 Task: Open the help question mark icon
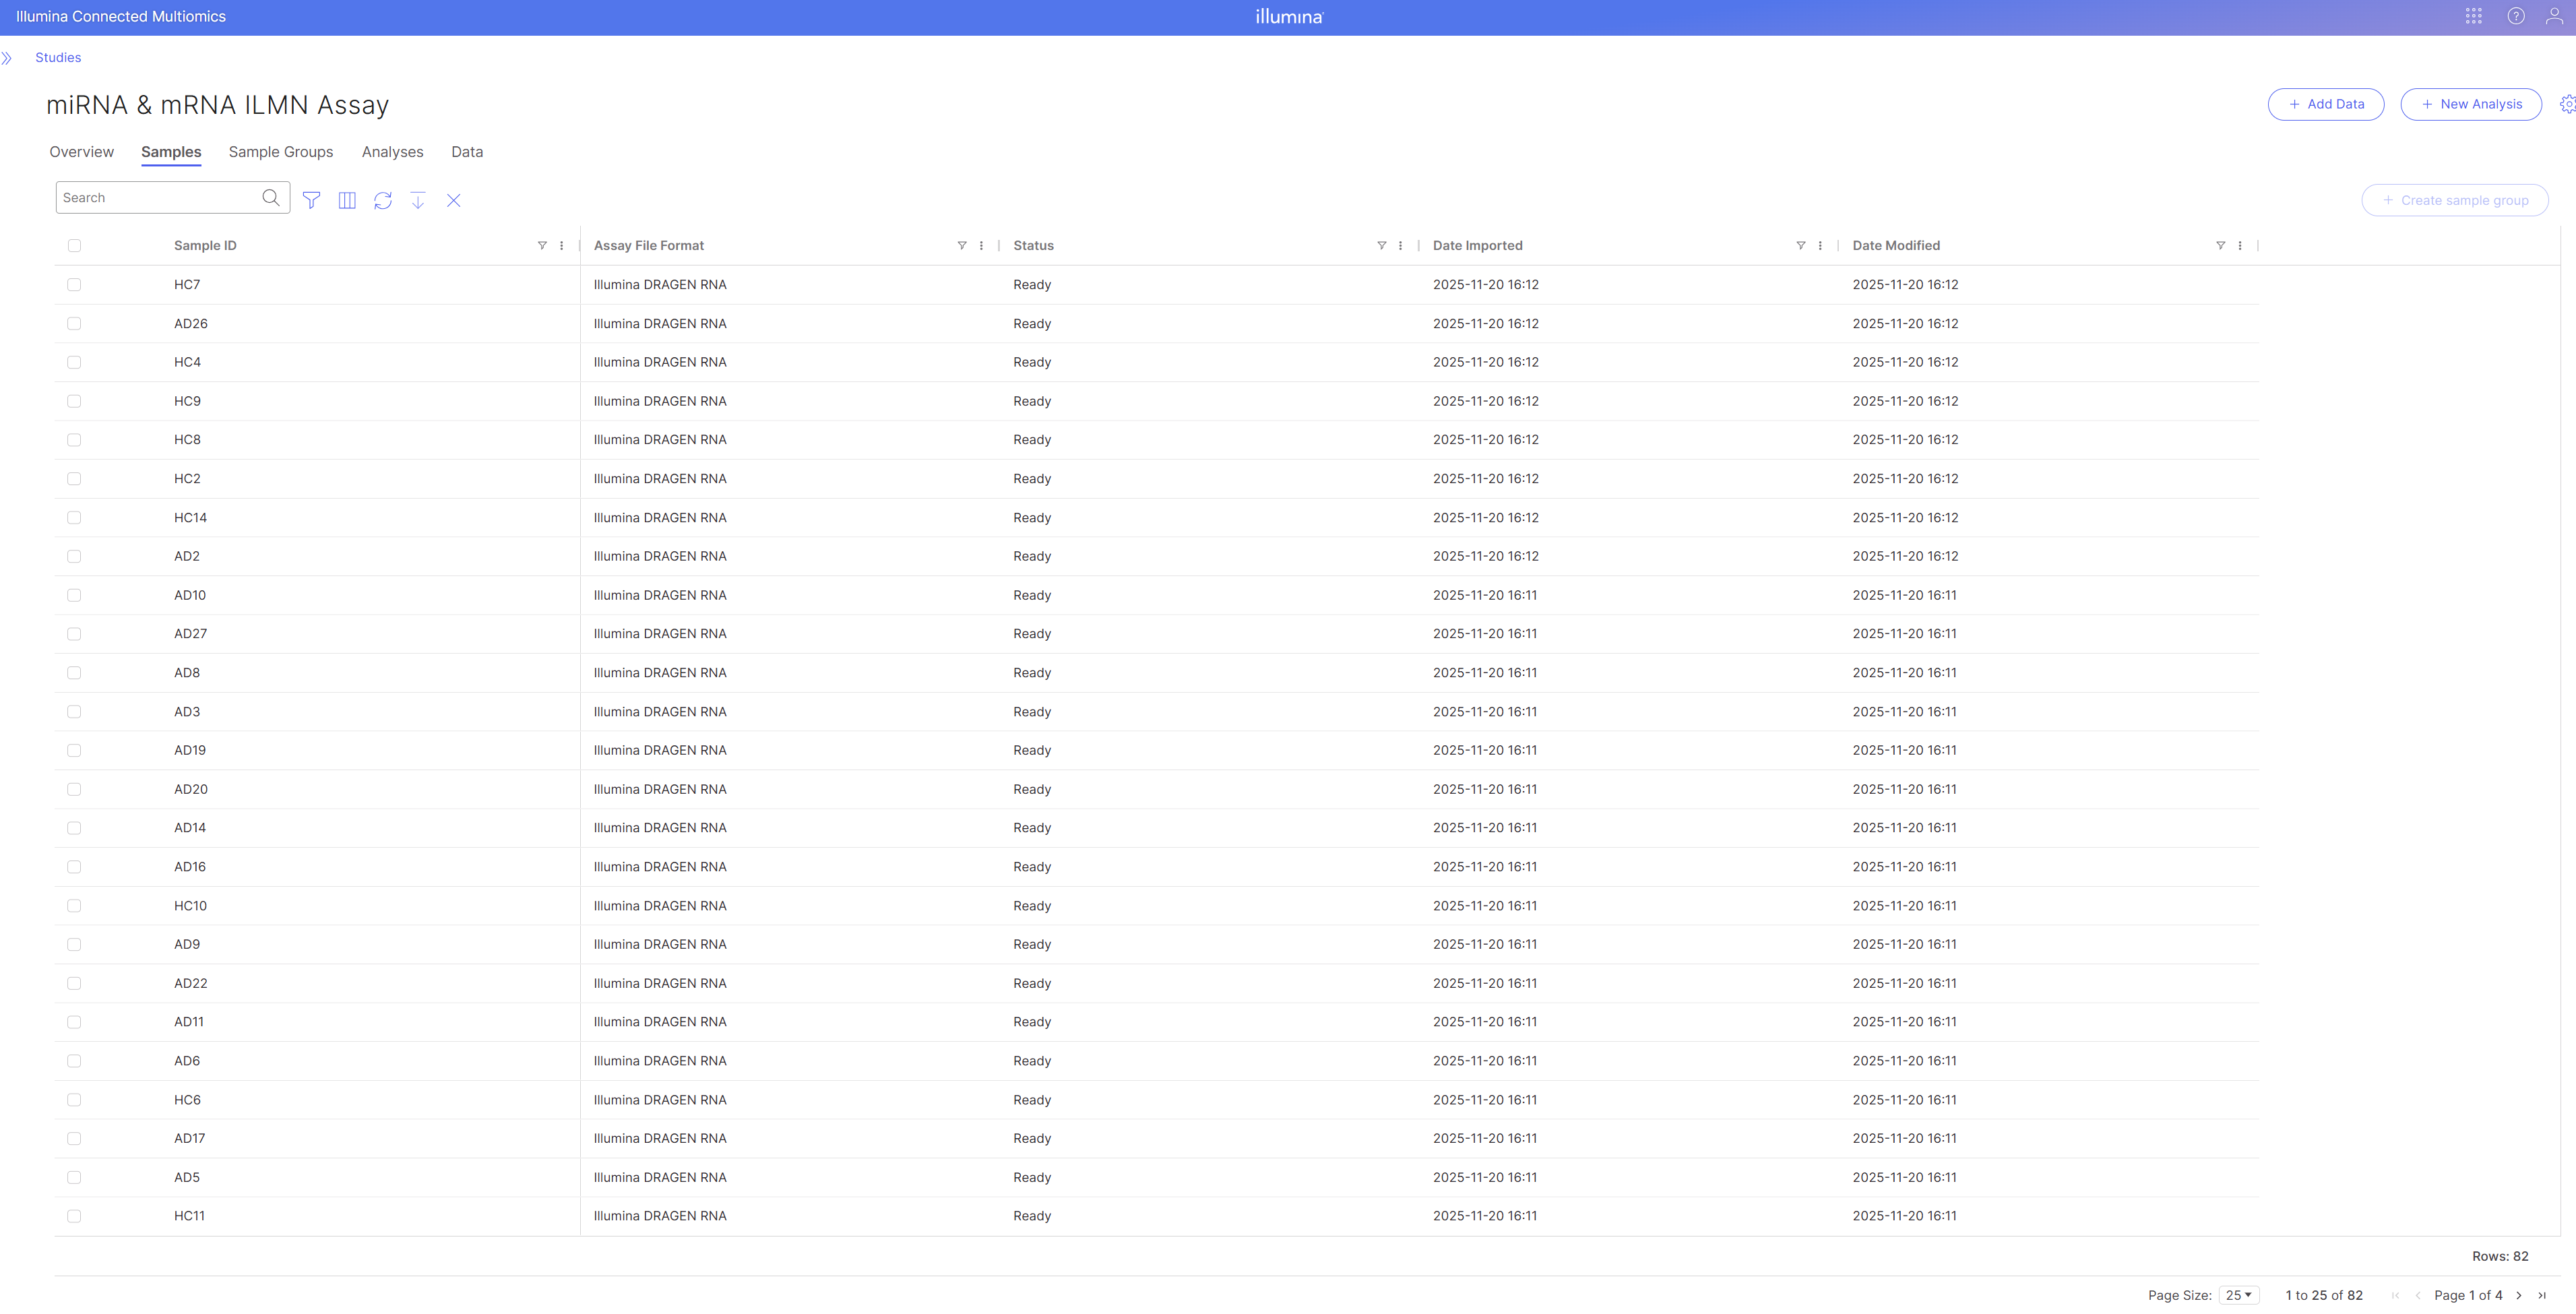2515,16
